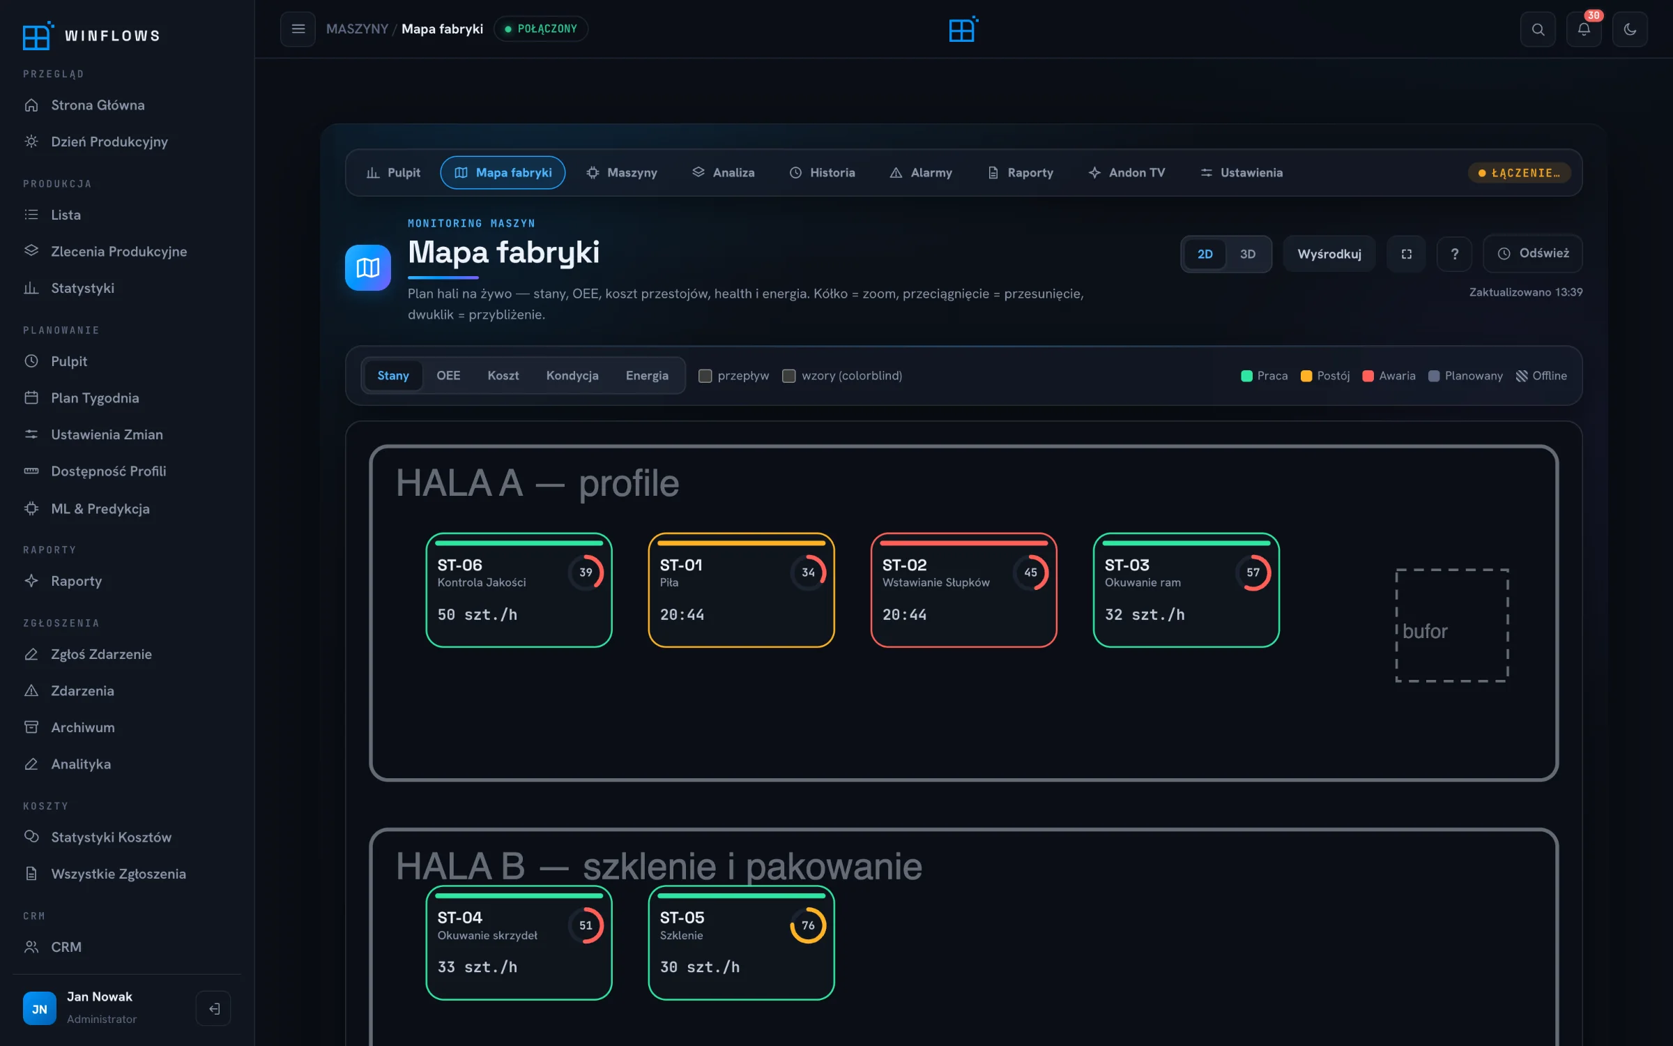Open Plan Tygodnia in sidebar
1673x1046 pixels.
[127, 397]
